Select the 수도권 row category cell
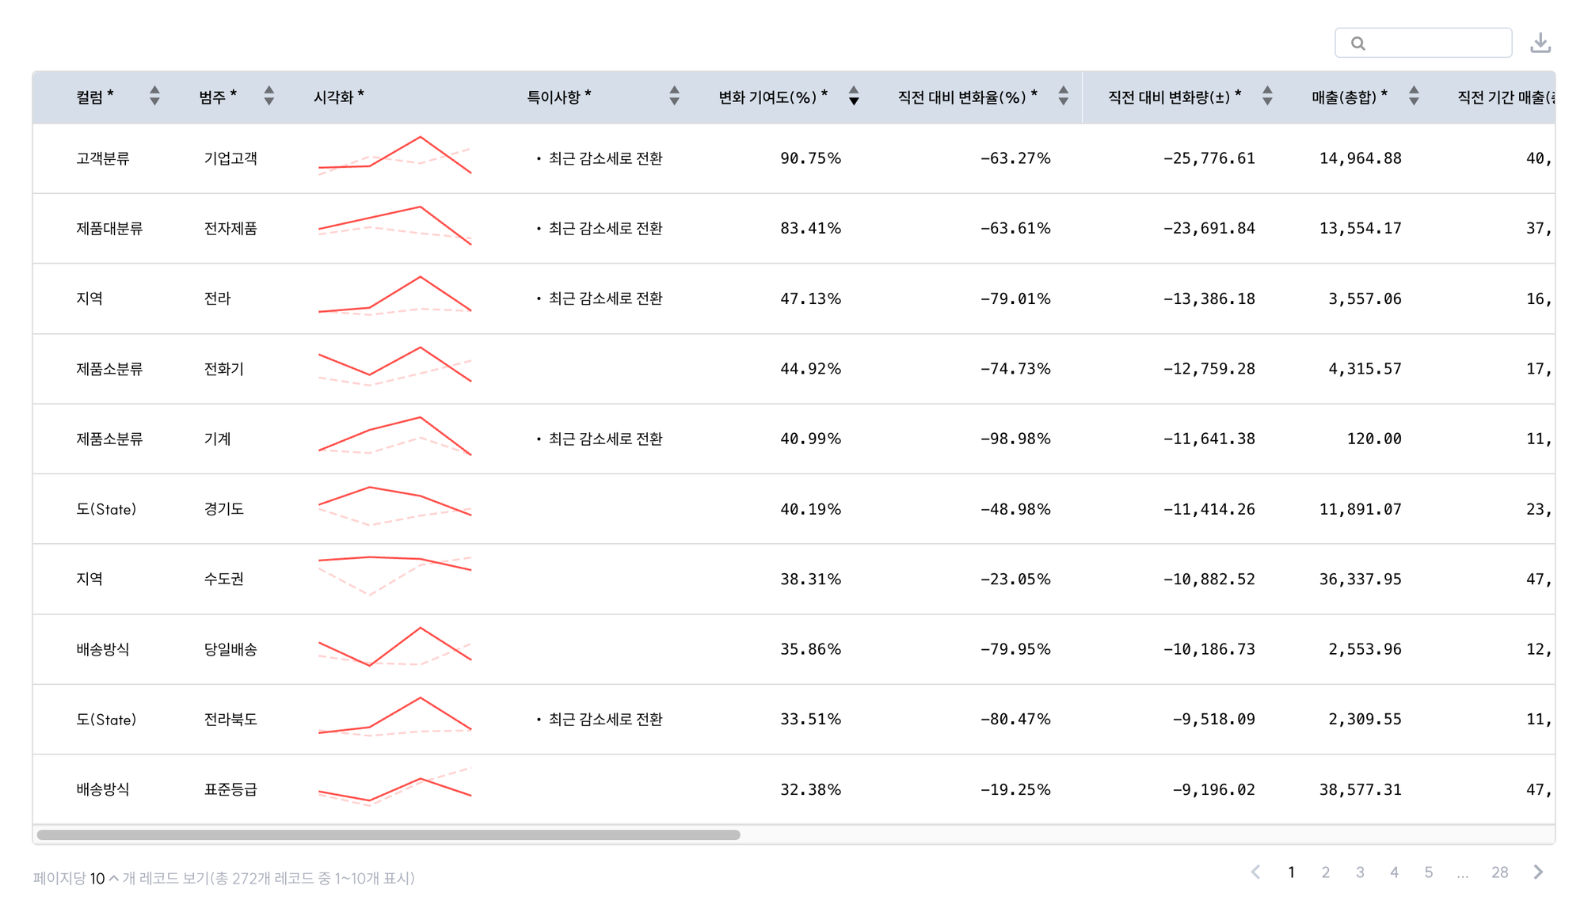Image resolution: width=1584 pixels, height=912 pixels. (x=223, y=579)
